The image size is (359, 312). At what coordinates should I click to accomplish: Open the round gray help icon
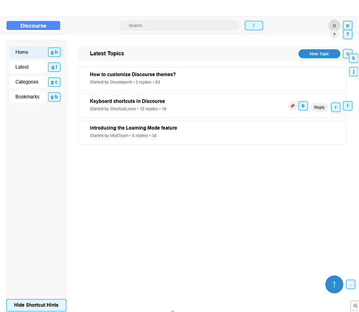tap(334, 34)
